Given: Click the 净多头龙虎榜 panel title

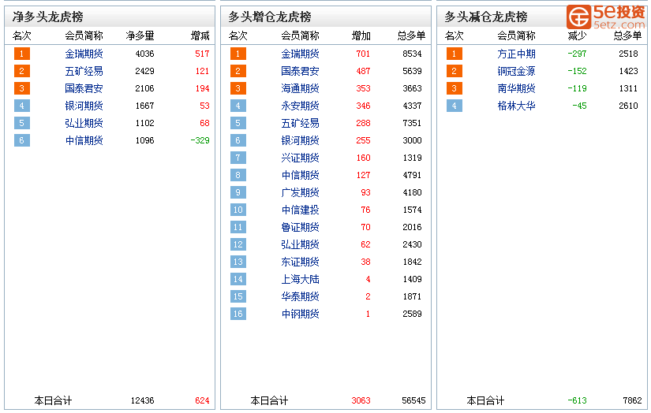Looking at the screenshot, I should [48, 17].
